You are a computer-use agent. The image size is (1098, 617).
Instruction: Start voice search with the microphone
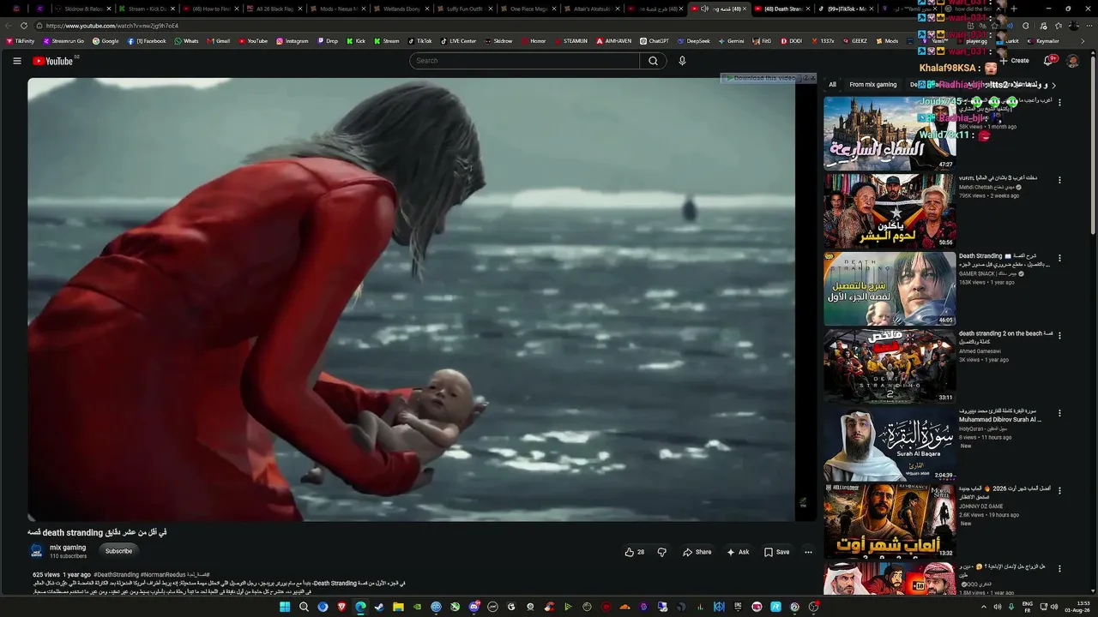click(x=682, y=61)
